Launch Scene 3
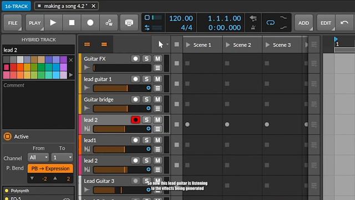This screenshot has width=355, height=200. [x=267, y=45]
